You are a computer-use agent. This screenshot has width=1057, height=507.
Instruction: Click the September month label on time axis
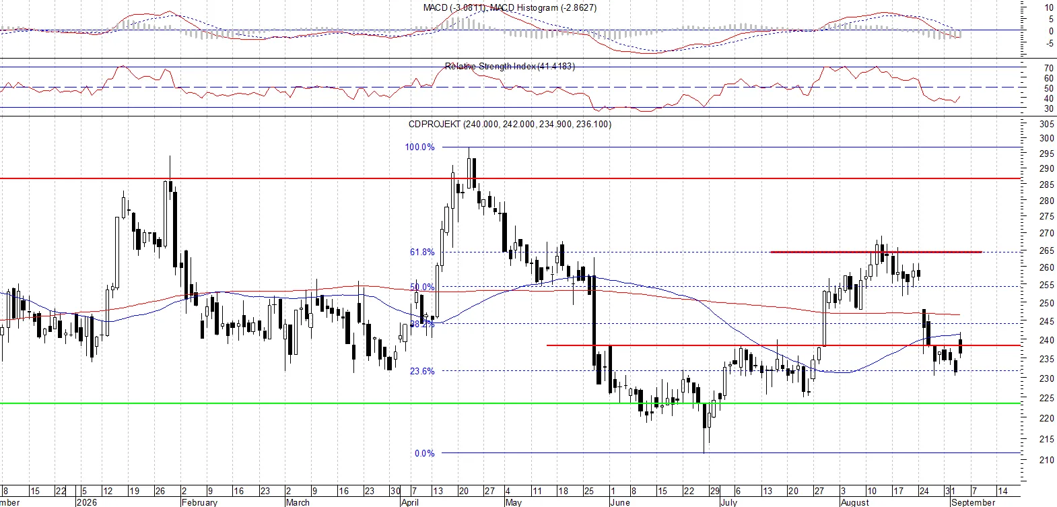973,502
